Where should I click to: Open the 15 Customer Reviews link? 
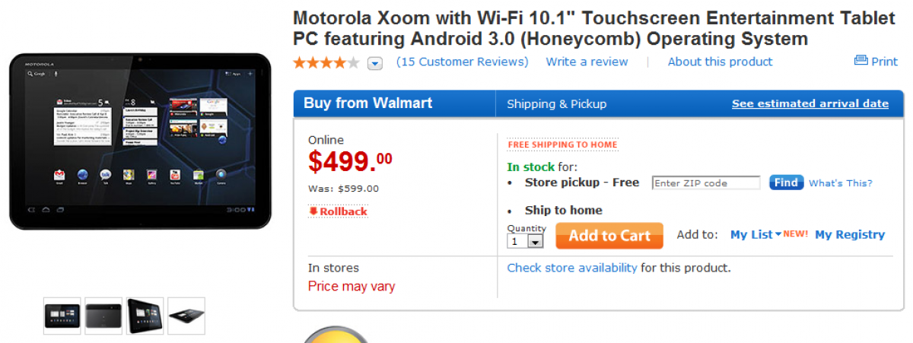pos(463,62)
